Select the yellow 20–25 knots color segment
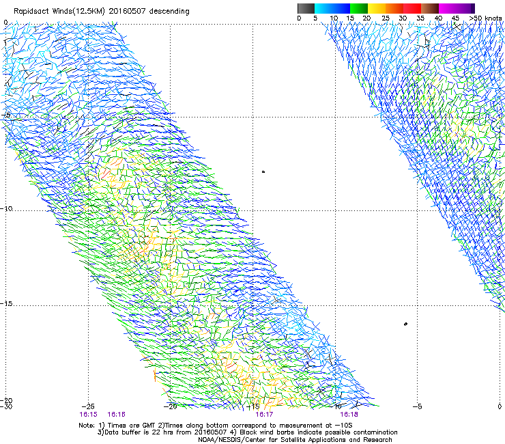The height and width of the screenshot is (444, 505). (377, 8)
